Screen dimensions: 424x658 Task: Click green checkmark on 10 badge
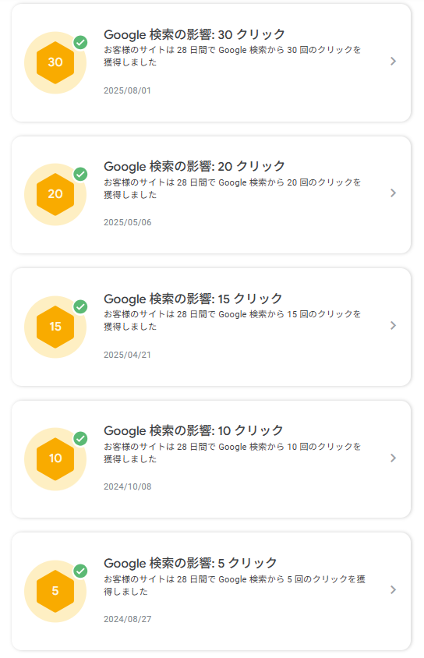[x=80, y=438]
